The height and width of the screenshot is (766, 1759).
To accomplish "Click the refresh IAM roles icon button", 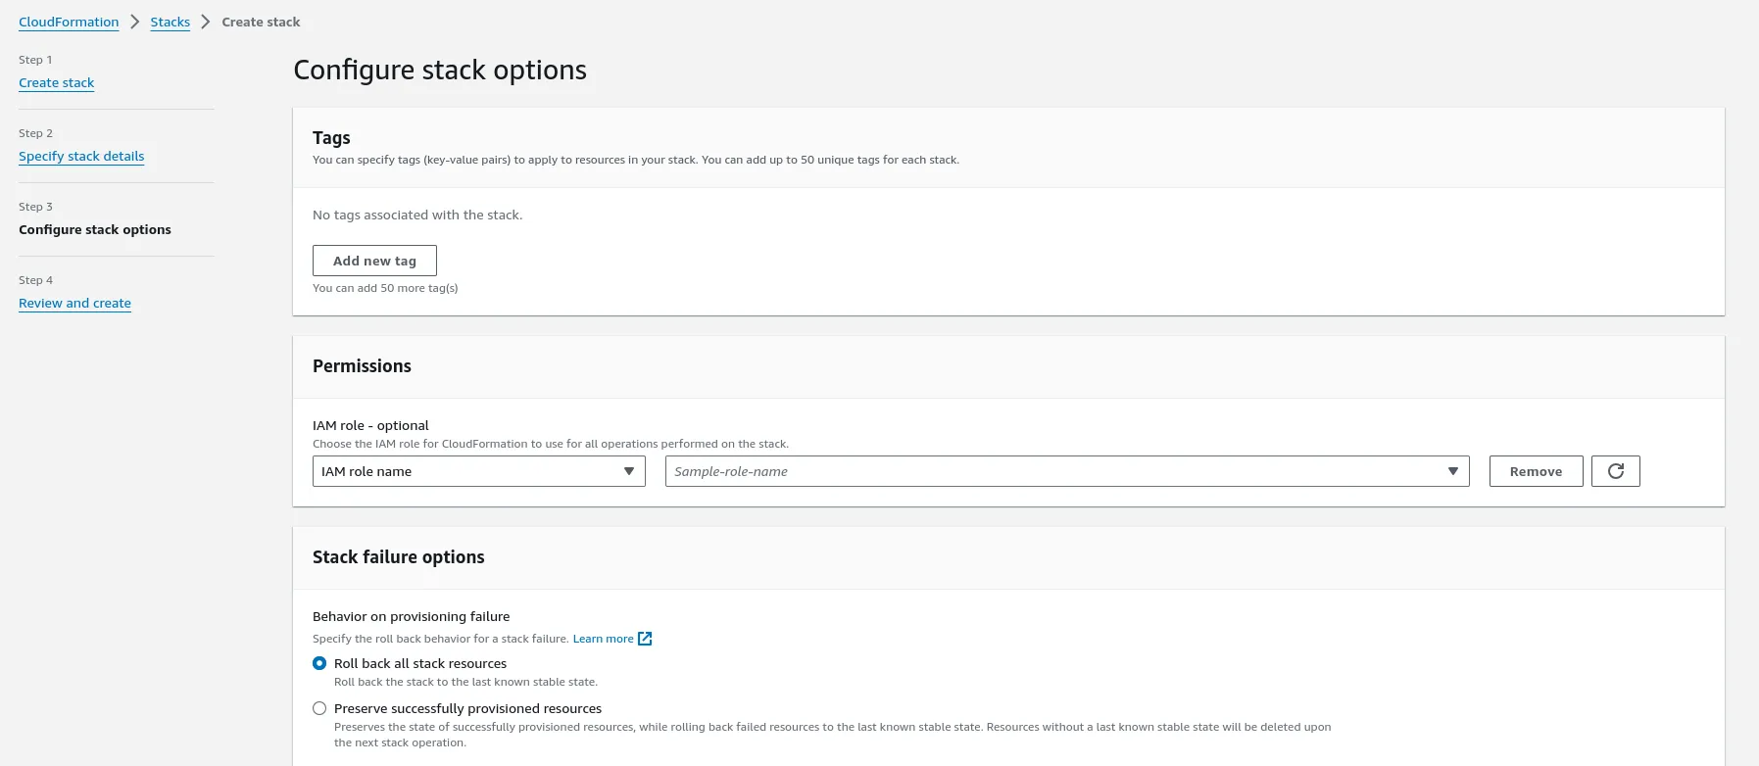I will [1615, 471].
